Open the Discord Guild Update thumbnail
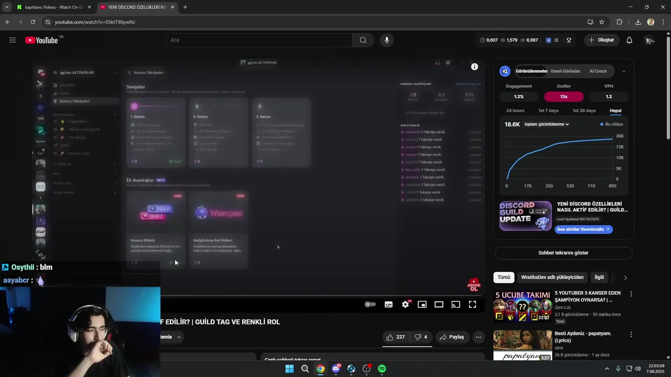The height and width of the screenshot is (377, 671). (525, 216)
